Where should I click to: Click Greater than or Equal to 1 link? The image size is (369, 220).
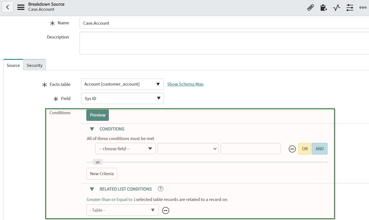coord(111,199)
